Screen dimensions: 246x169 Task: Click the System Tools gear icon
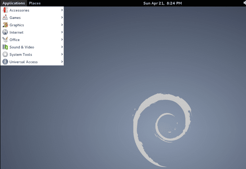coord(5,54)
